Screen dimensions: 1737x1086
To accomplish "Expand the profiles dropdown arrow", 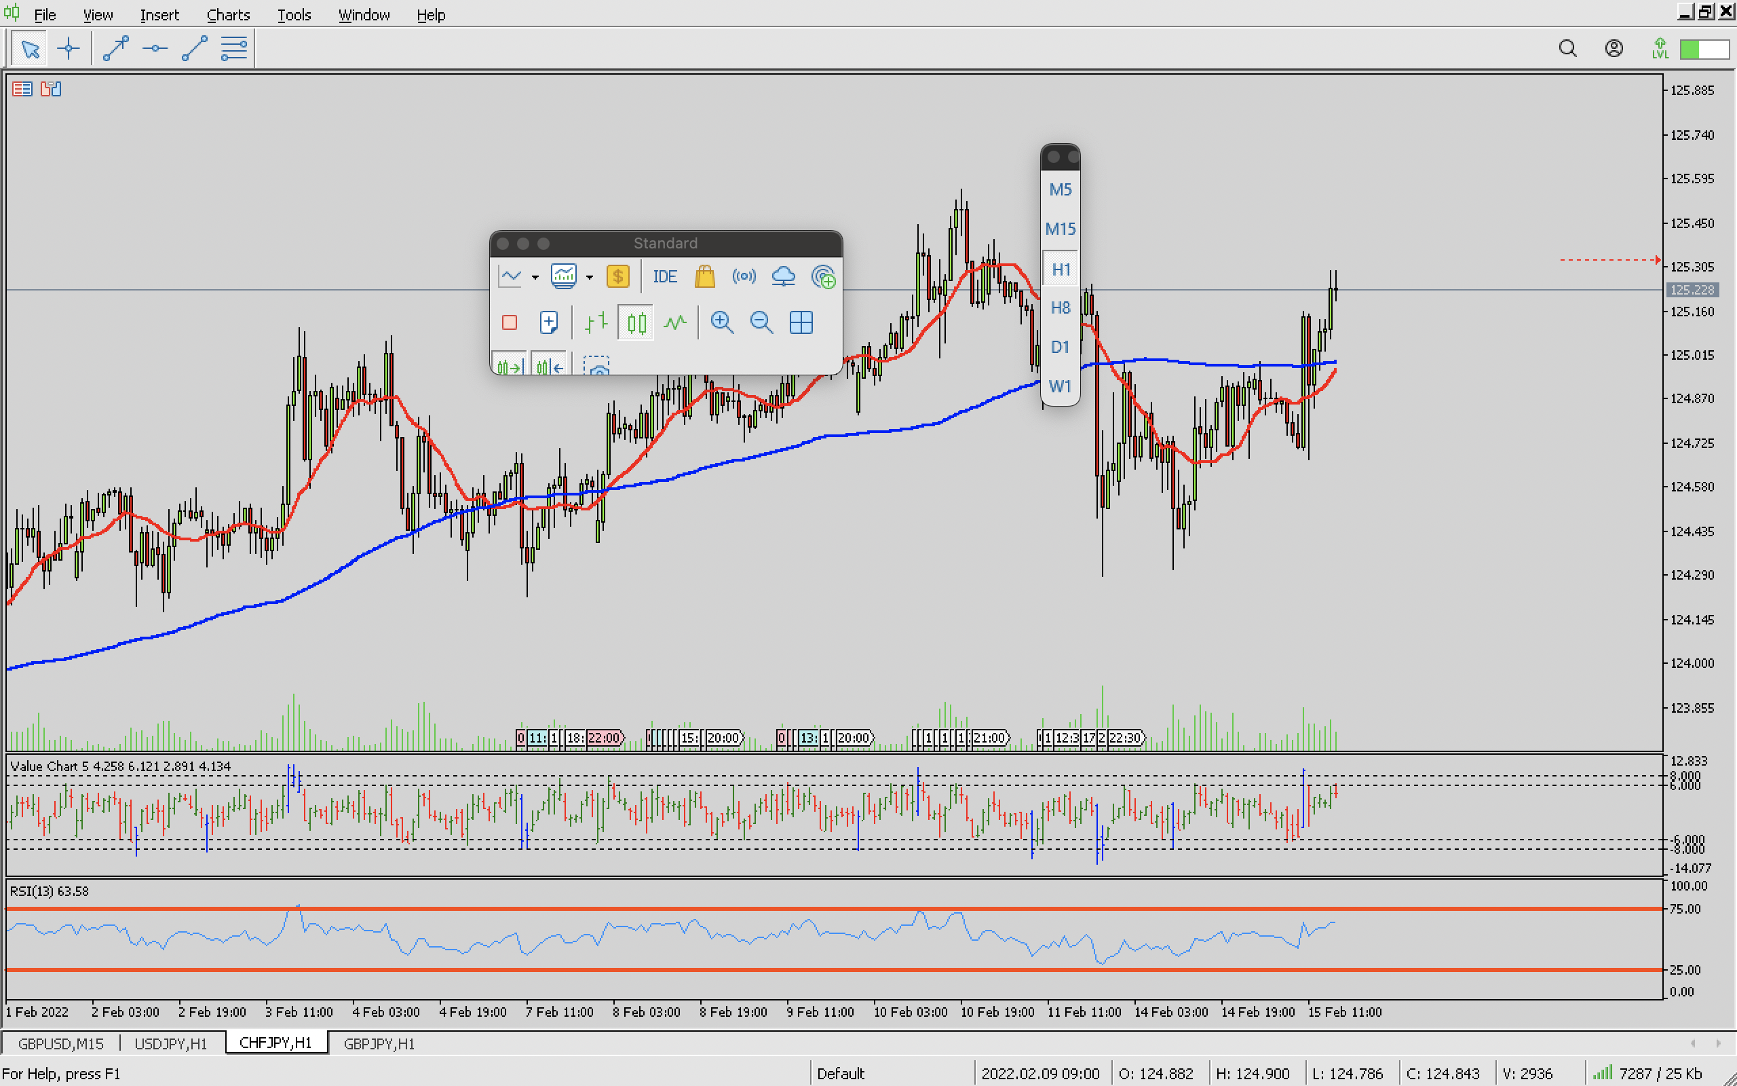I will point(589,277).
